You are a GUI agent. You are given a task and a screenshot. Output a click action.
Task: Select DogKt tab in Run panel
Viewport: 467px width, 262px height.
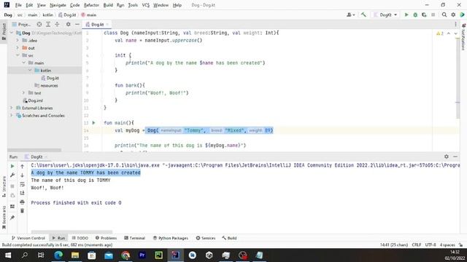pyautogui.click(x=36, y=156)
